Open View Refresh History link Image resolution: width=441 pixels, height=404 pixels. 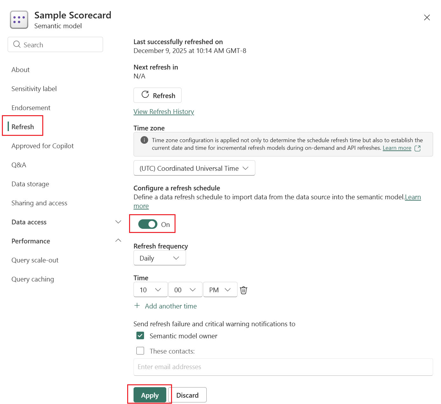pos(164,111)
